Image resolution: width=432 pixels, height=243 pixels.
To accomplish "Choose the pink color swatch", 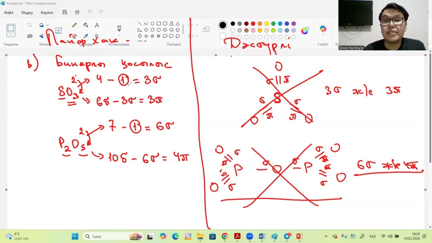I will (253, 30).
